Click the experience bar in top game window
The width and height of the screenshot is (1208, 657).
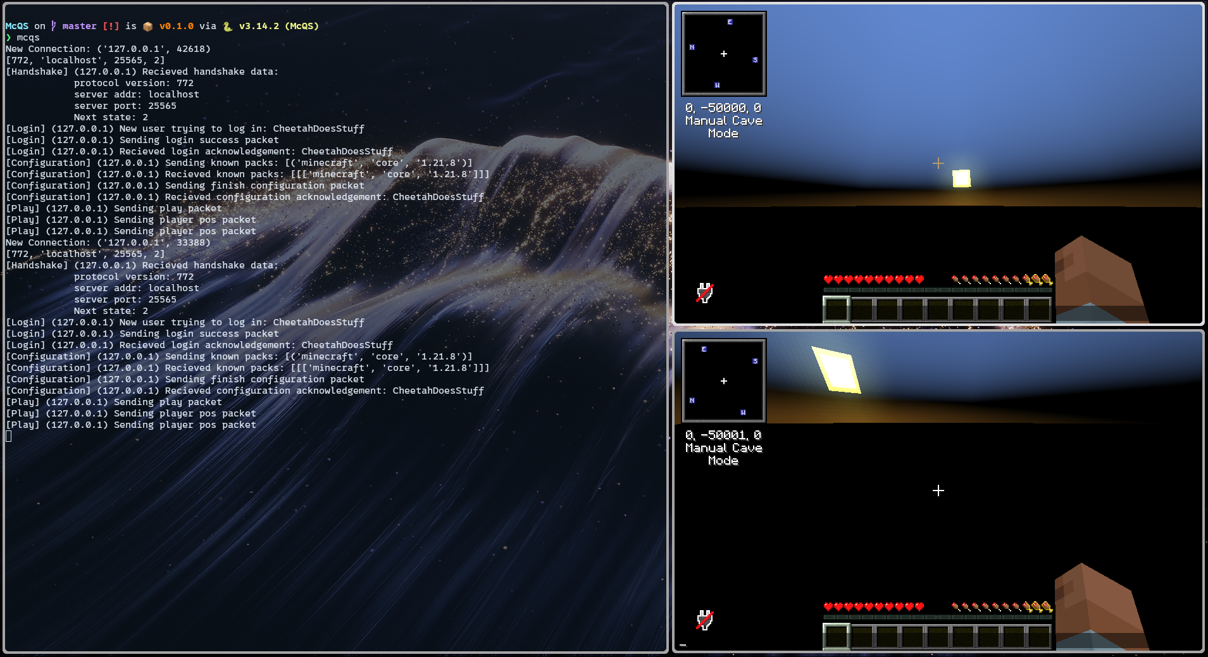coord(937,290)
